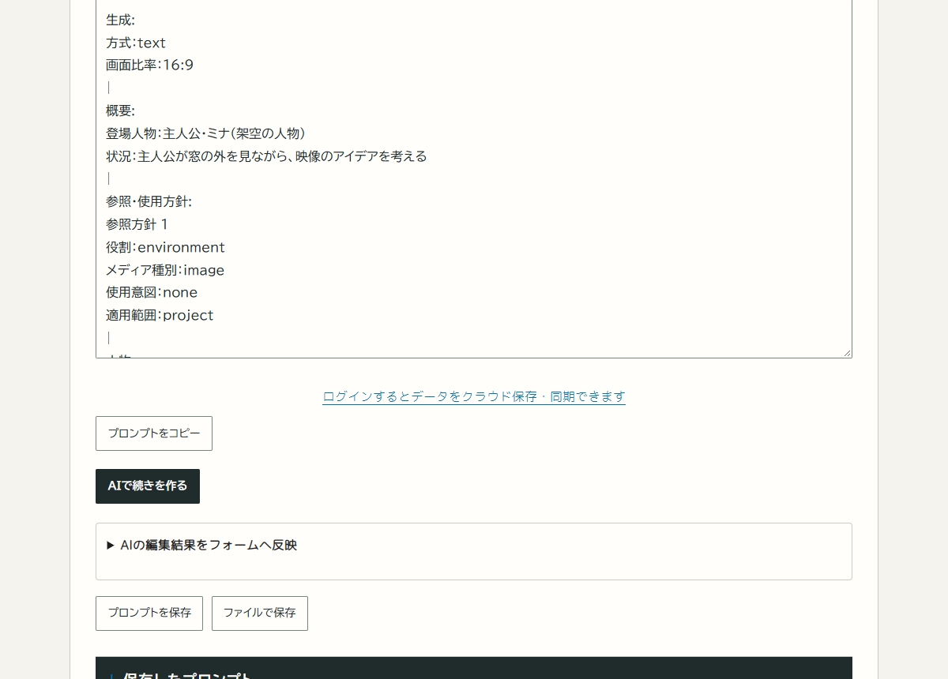948x679 pixels.
Task: Click the AIで続きを作る button
Action: tap(148, 486)
